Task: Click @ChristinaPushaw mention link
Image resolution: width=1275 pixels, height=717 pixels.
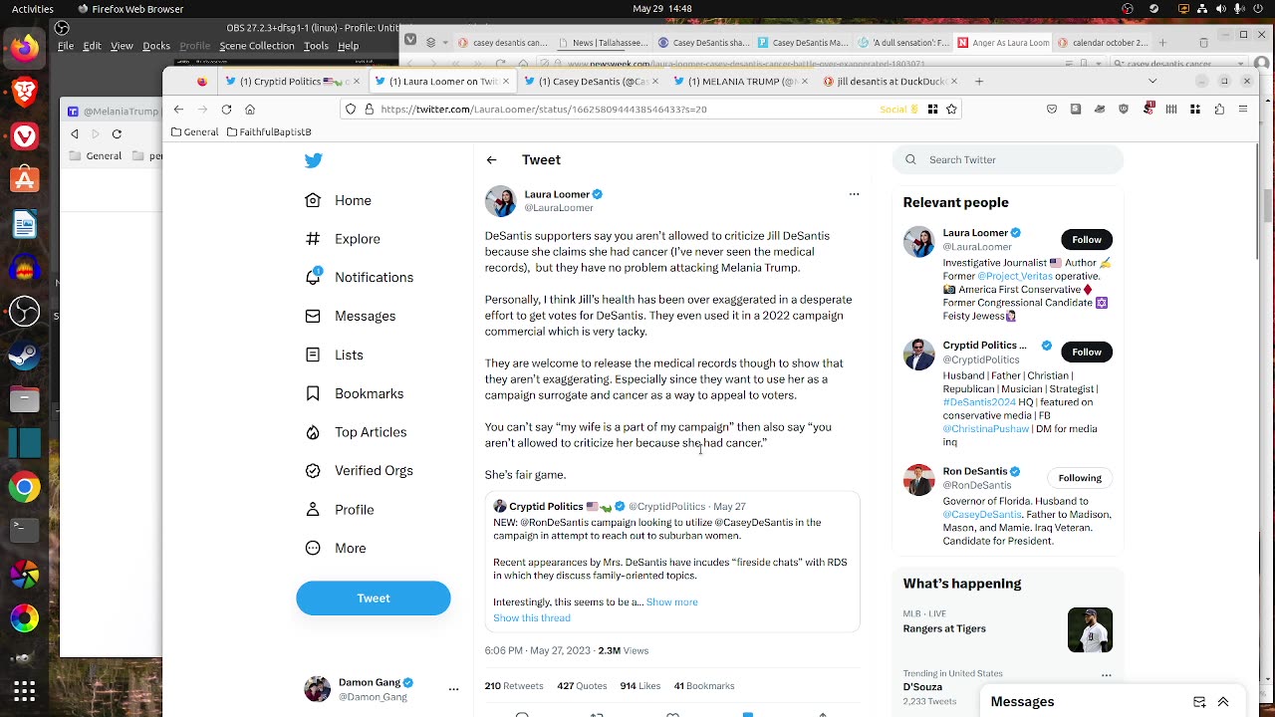Action: click(985, 429)
